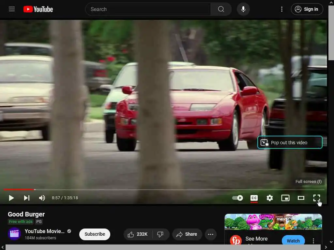Open the hamburger guide menu

point(12,9)
